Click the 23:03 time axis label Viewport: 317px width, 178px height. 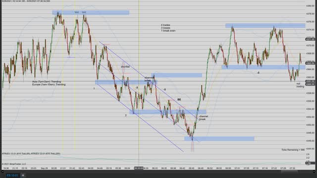coord(33,168)
